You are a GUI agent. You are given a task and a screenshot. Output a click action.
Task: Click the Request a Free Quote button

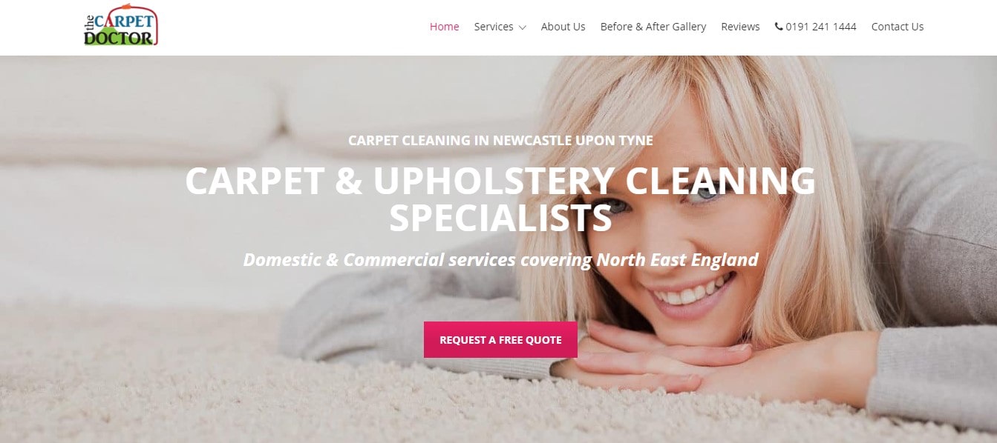(500, 340)
